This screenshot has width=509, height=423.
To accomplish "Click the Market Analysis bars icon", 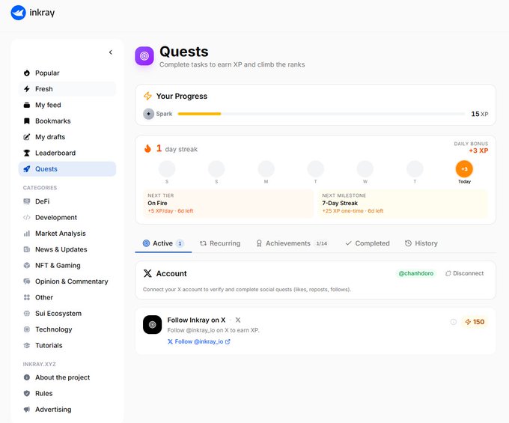I will coord(27,234).
